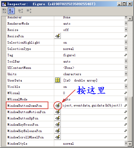Open WindowKeyReleaseFcn callback editor icon
Image resolution: width=134 pixels, height=148 pixels.
click(x=58, y=131)
